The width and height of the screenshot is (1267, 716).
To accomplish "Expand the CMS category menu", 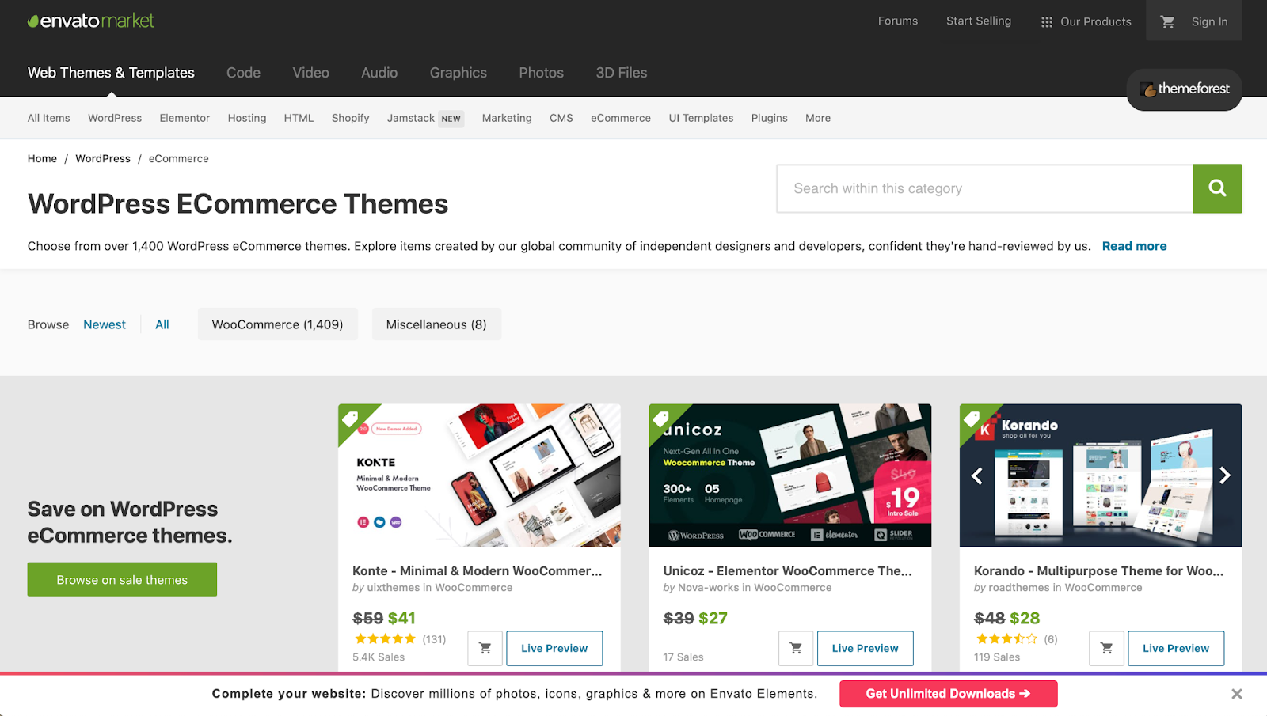I will (x=561, y=118).
